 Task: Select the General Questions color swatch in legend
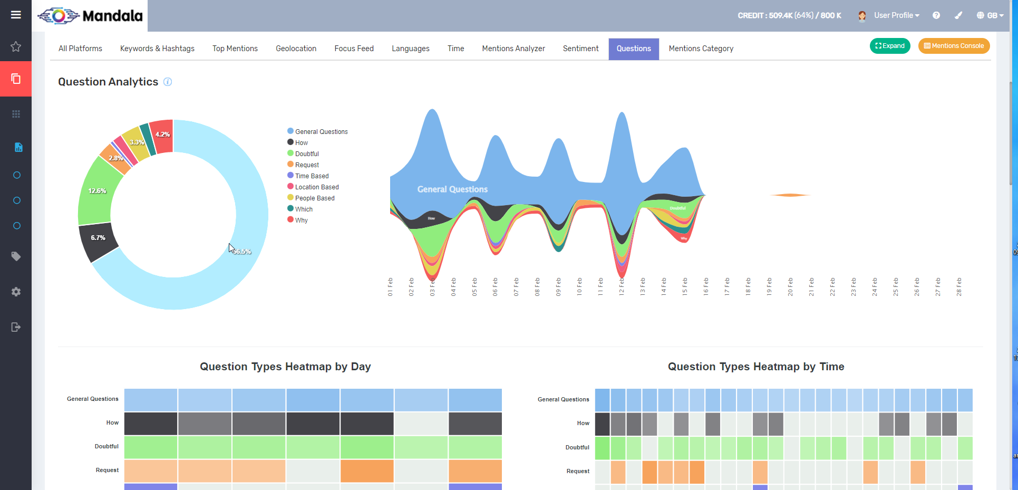[290, 130]
